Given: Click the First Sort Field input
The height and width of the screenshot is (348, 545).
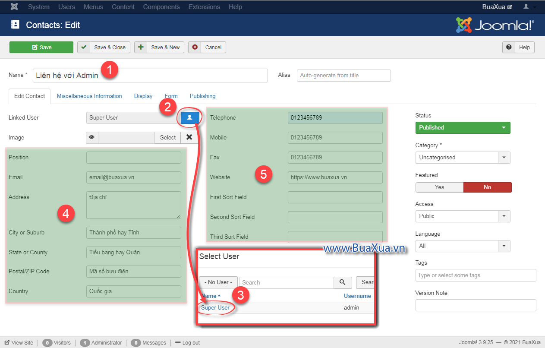Looking at the screenshot, I should click(x=335, y=197).
